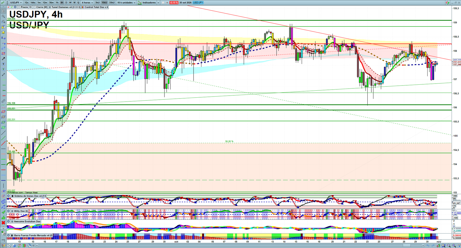Toggle the 10kU units button

[x=104, y=3]
